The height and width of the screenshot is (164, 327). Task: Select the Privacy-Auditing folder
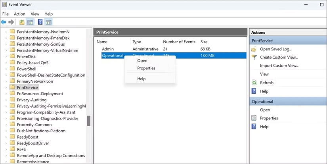point(31,100)
